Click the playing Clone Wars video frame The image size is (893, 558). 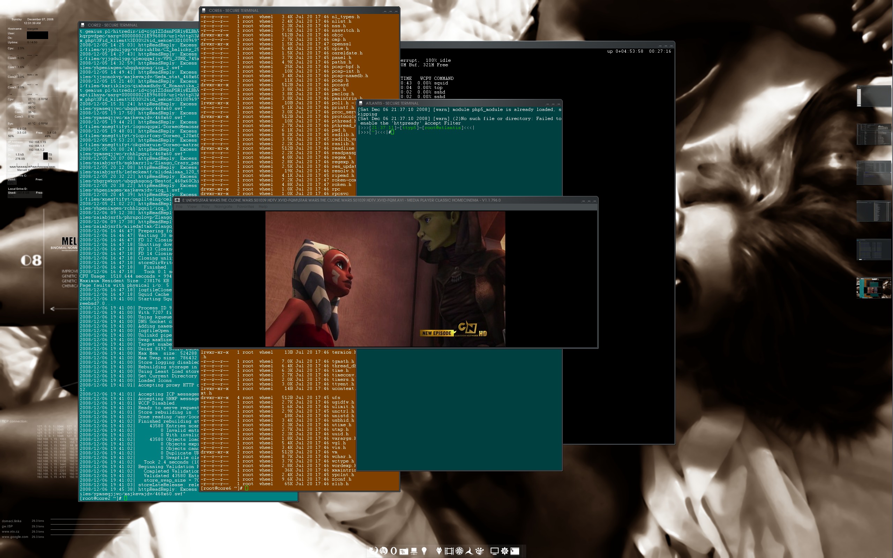pyautogui.click(x=385, y=279)
